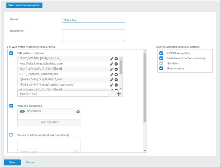The image size is (221, 168).
Task: Toggle Web site categories checkbox
Action: coord(11,106)
